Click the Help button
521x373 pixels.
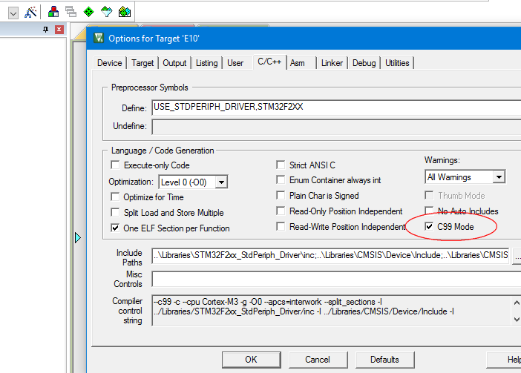click(505, 360)
